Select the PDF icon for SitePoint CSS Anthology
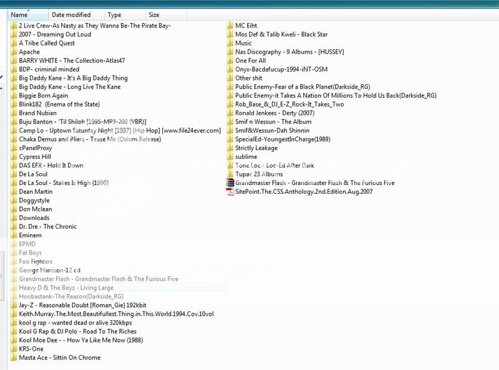Image resolution: width=499 pixels, height=370 pixels. click(230, 191)
